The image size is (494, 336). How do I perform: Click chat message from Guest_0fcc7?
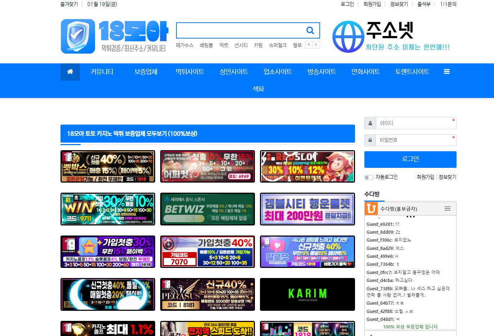coord(403,272)
